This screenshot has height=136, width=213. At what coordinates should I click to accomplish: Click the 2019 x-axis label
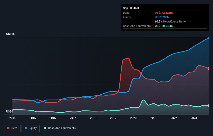[113, 118]
